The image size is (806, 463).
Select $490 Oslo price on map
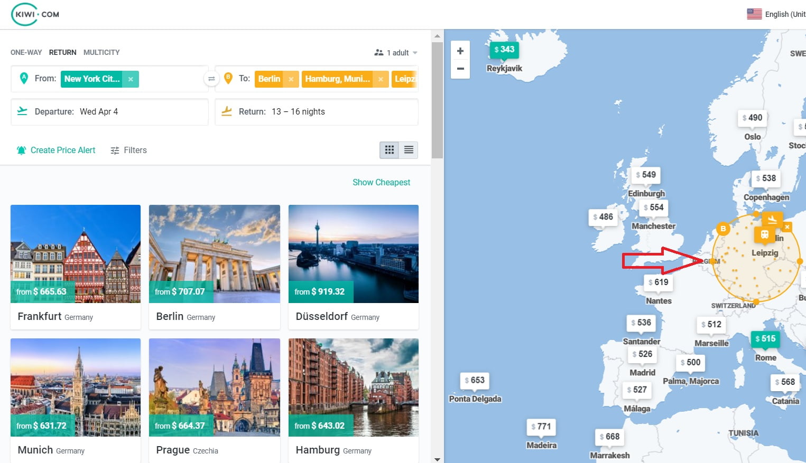coord(752,118)
